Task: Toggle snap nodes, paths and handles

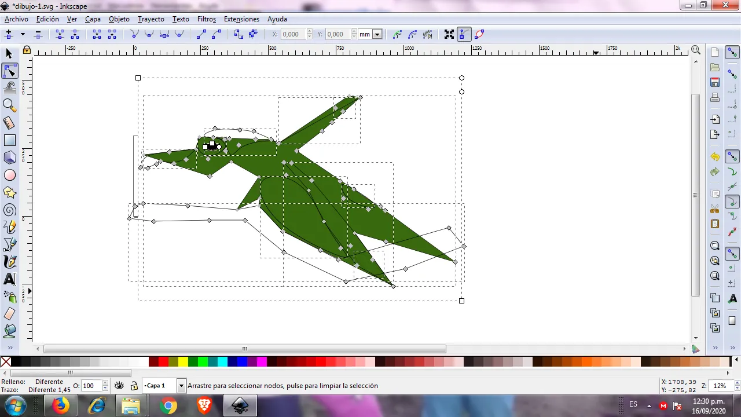Action: (732, 157)
